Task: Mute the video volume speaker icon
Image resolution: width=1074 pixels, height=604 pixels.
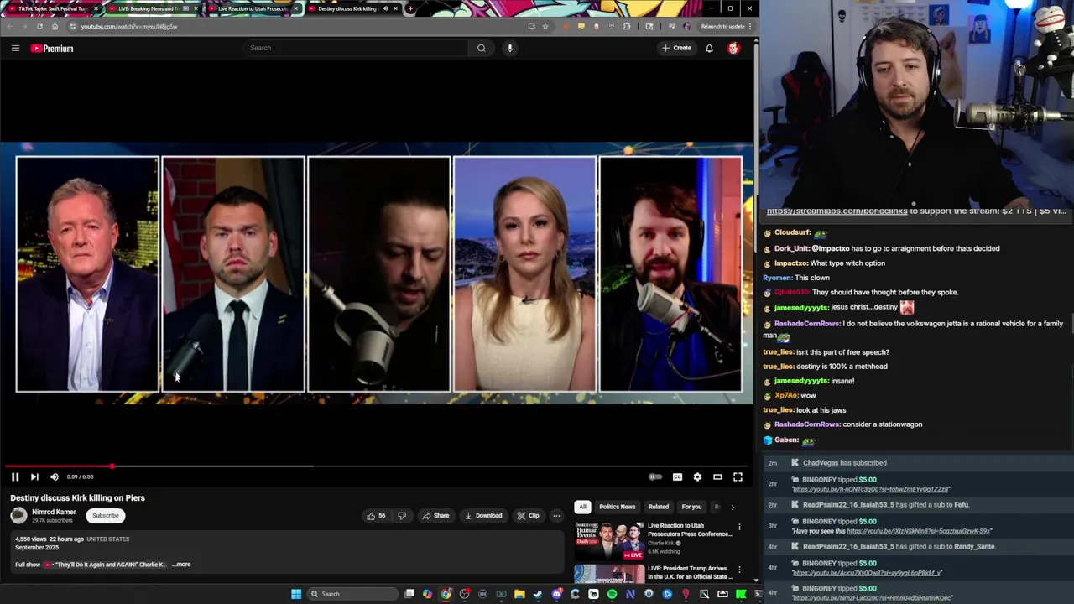Action: pyautogui.click(x=55, y=476)
